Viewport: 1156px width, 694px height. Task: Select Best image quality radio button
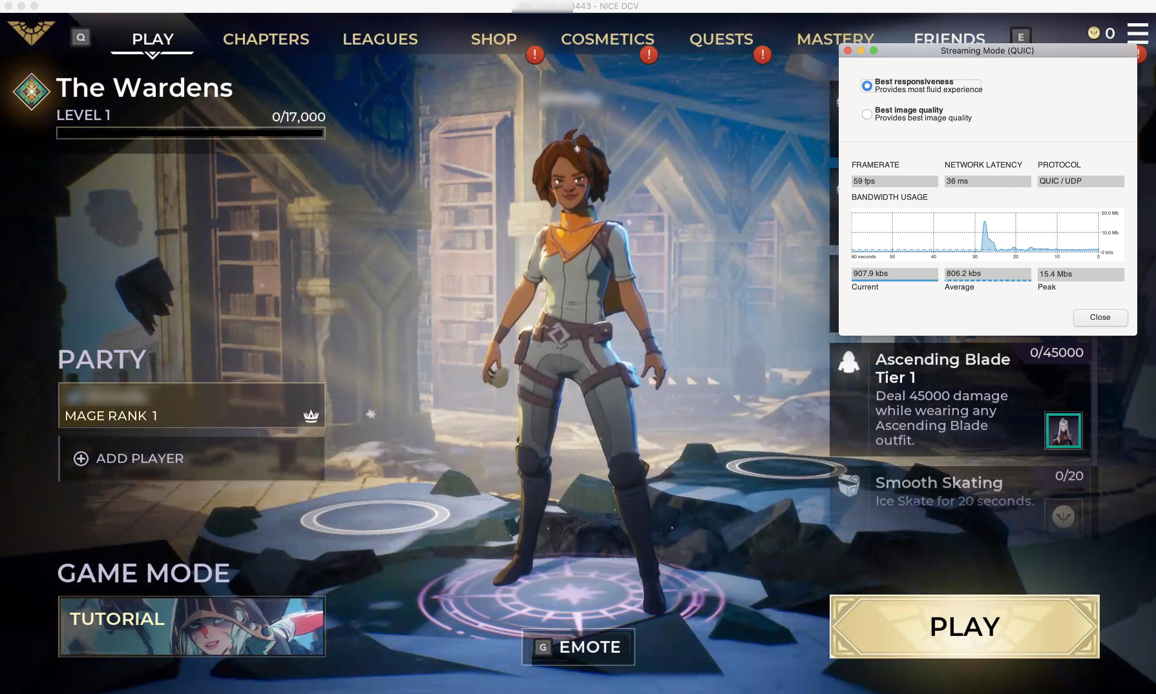pyautogui.click(x=867, y=114)
